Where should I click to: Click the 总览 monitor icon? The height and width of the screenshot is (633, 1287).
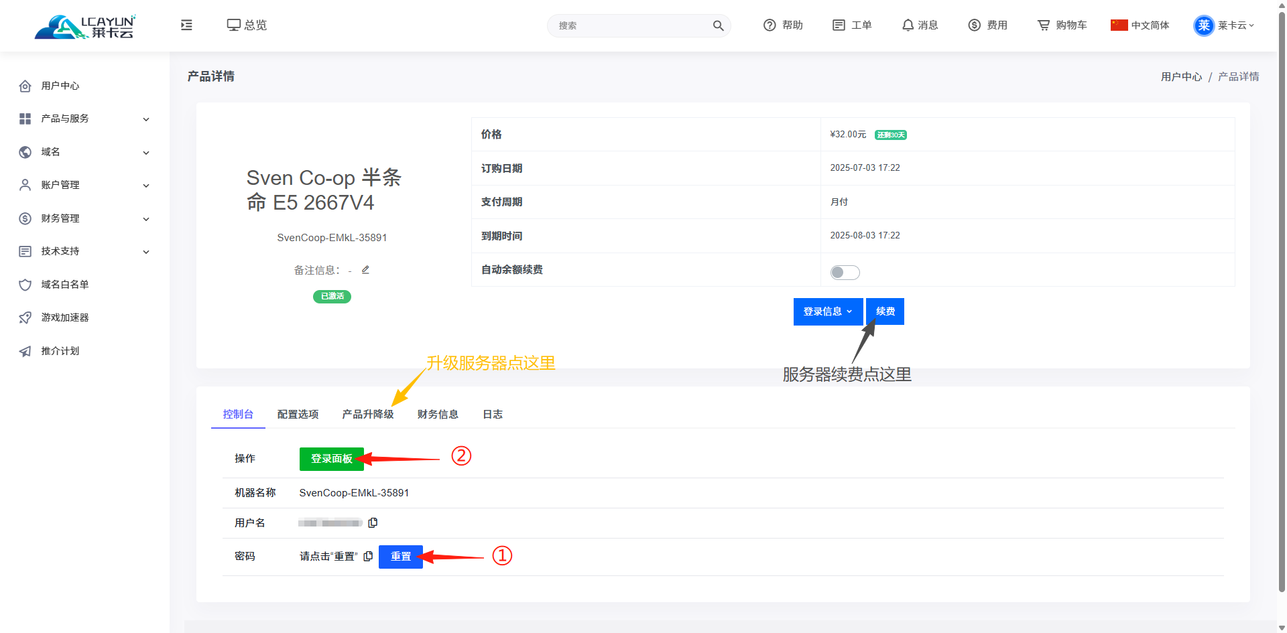(233, 25)
